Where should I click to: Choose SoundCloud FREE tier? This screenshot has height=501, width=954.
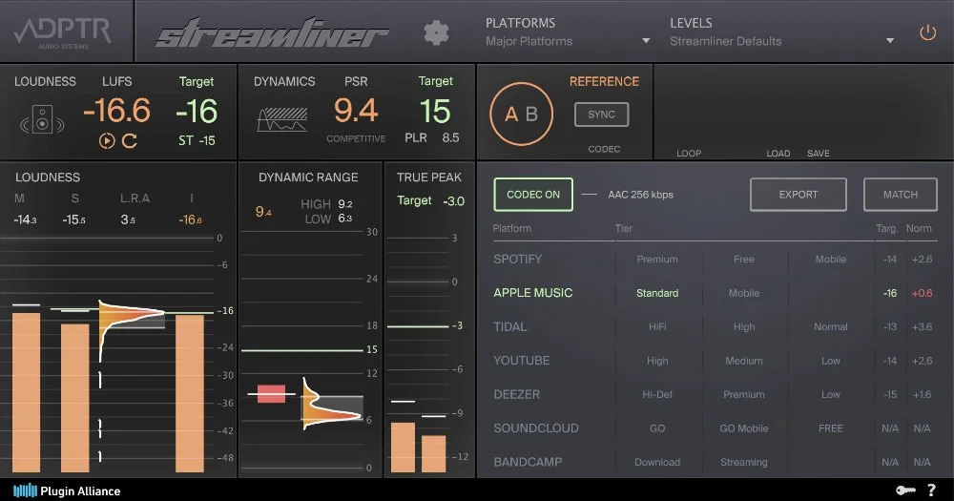click(831, 428)
